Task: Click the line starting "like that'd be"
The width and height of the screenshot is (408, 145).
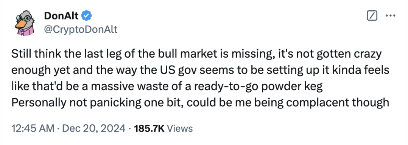Action: click(167, 87)
